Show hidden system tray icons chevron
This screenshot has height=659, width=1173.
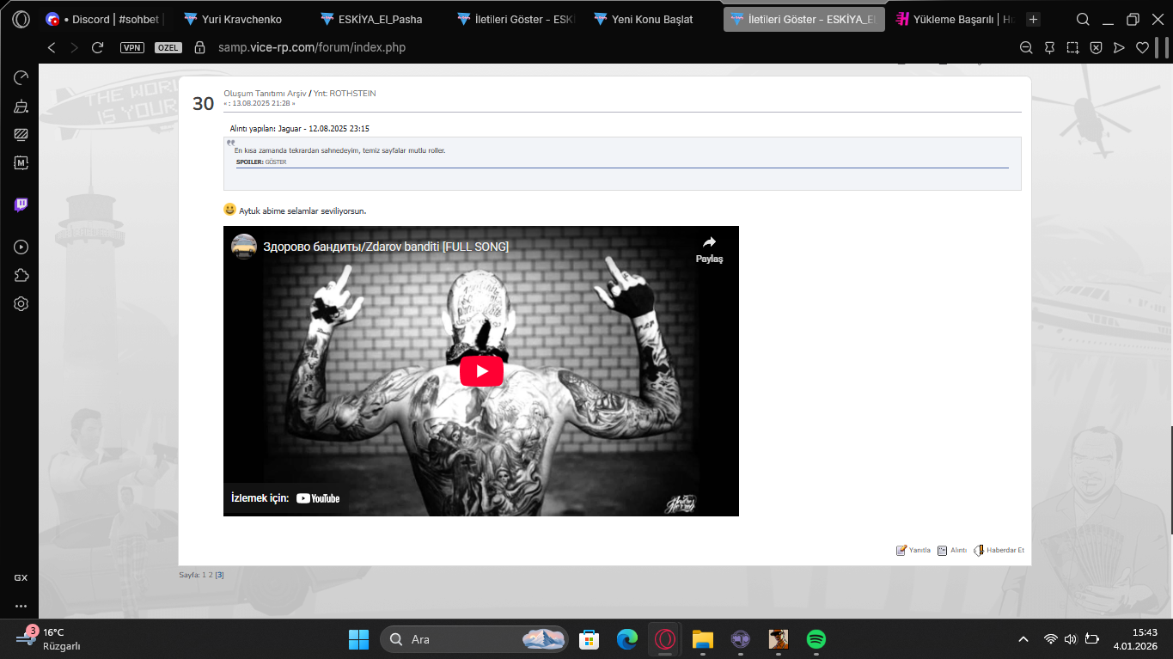(x=1023, y=639)
